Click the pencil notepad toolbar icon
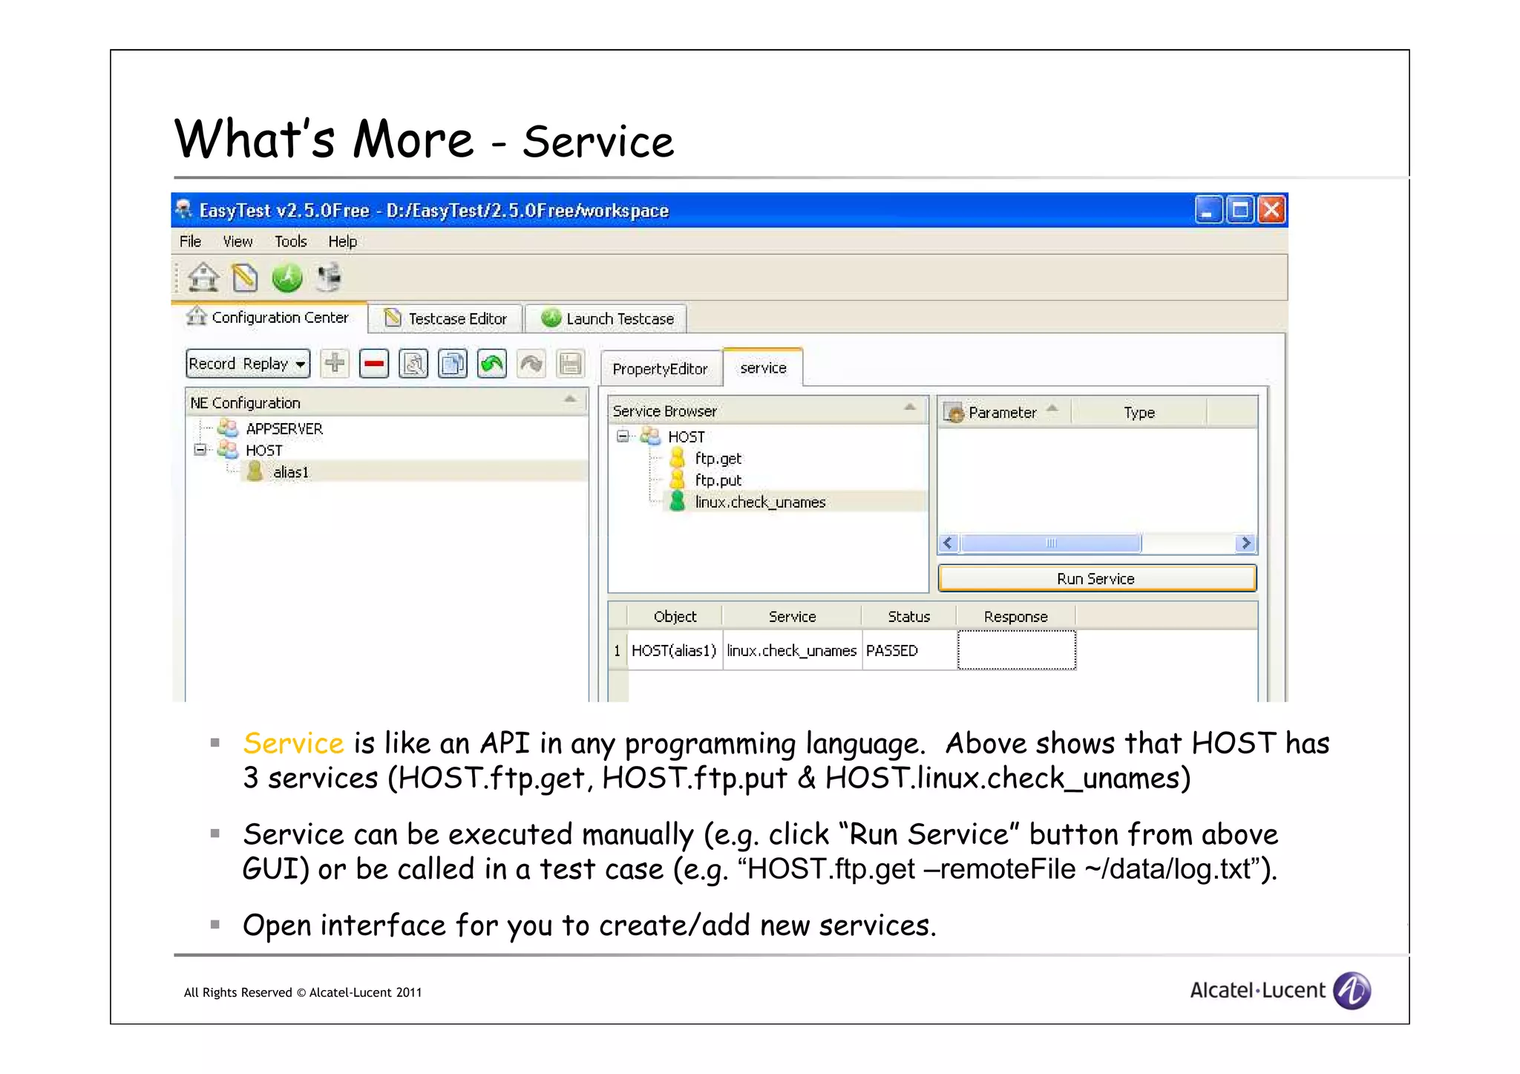The width and height of the screenshot is (1520, 1074). pyautogui.click(x=245, y=278)
